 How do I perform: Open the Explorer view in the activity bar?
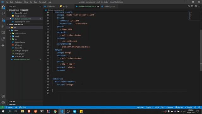click(3, 7)
